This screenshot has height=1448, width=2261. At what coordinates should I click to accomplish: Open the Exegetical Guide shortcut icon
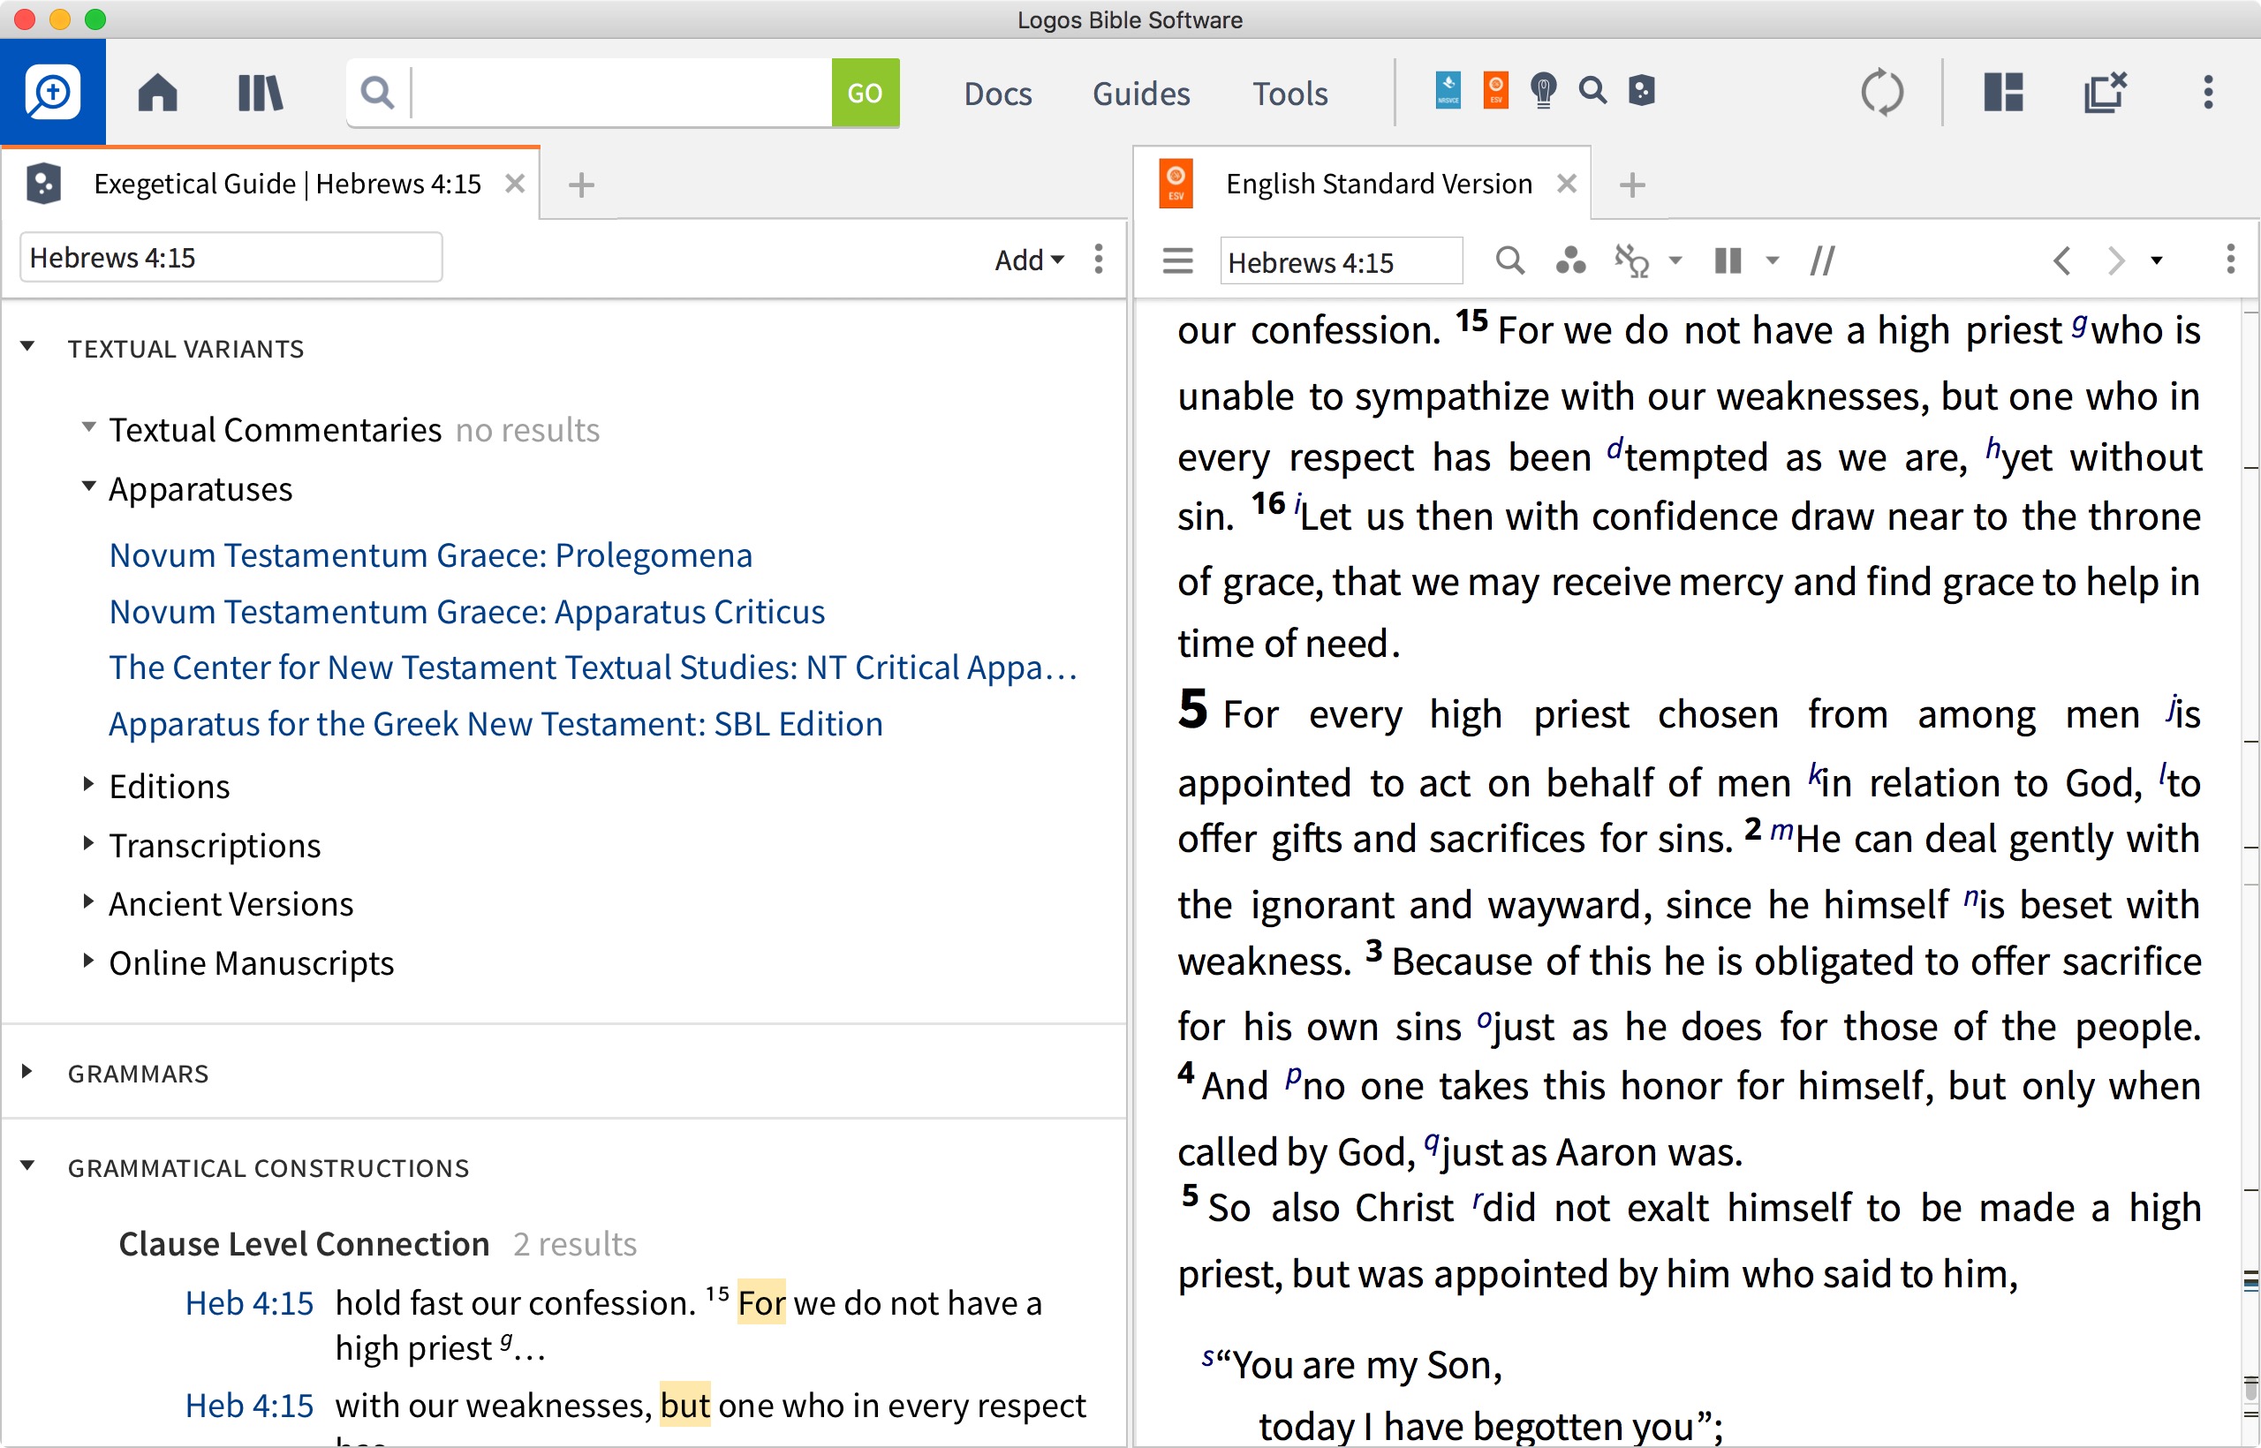[x=1641, y=91]
